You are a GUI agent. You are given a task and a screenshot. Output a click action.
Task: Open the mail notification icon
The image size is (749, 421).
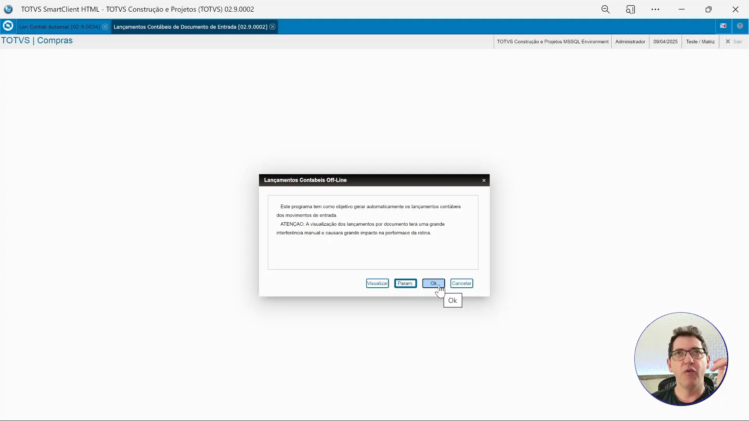(723, 26)
